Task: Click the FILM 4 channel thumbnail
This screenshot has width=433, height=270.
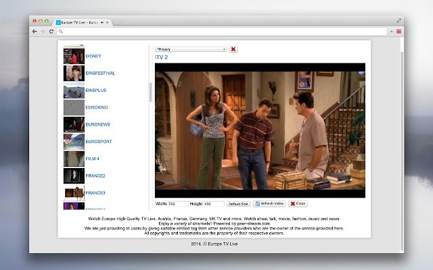Action: pyautogui.click(x=74, y=159)
